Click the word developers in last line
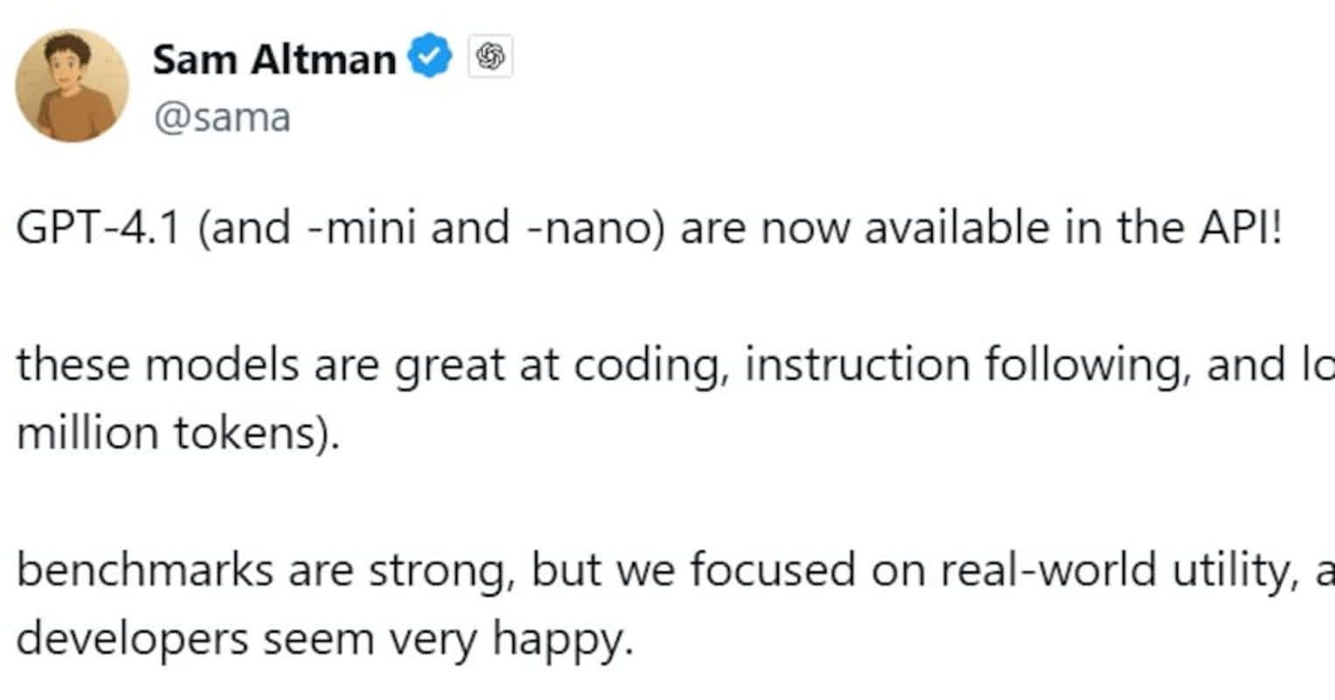This screenshot has width=1335, height=700. coord(132,640)
